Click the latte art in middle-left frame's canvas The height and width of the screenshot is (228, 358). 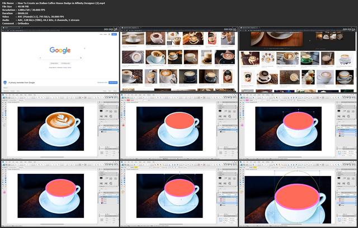click(x=60, y=120)
